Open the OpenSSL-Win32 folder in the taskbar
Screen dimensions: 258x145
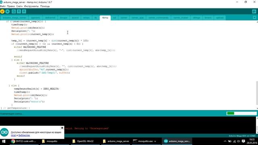click(83, 141)
